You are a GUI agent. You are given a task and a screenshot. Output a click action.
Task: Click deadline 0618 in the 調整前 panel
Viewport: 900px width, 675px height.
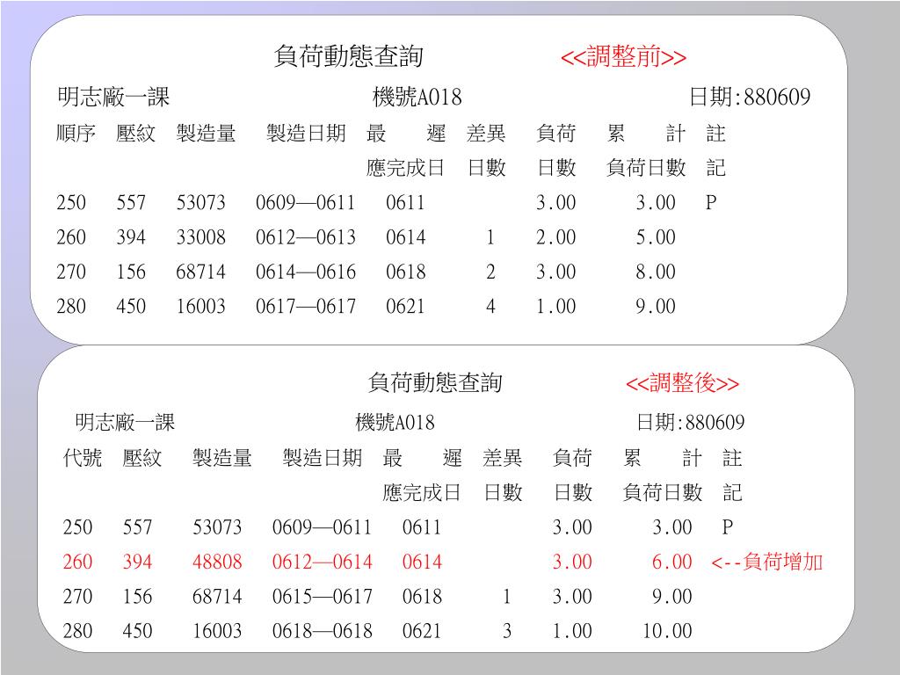tap(405, 272)
